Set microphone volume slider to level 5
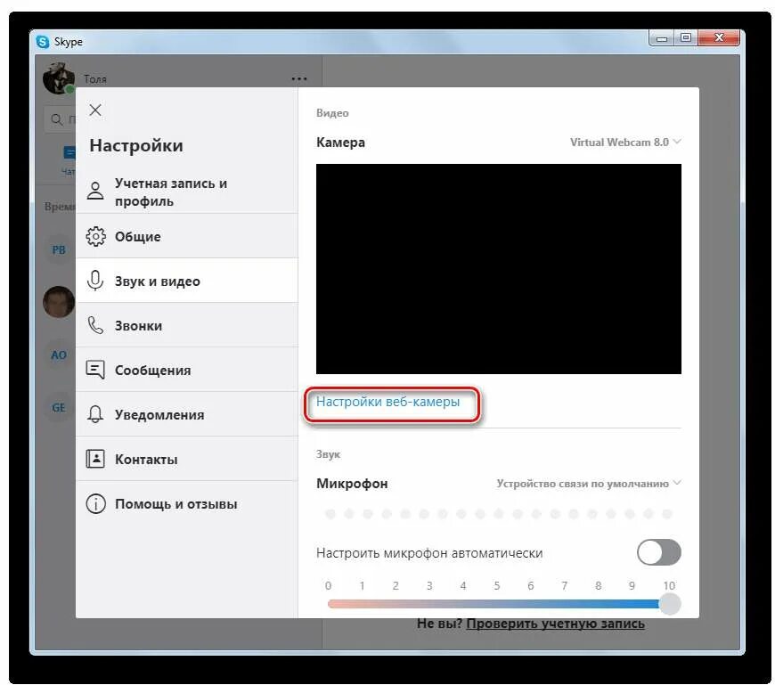Screen dimensions: 775x685 pyautogui.click(x=497, y=603)
